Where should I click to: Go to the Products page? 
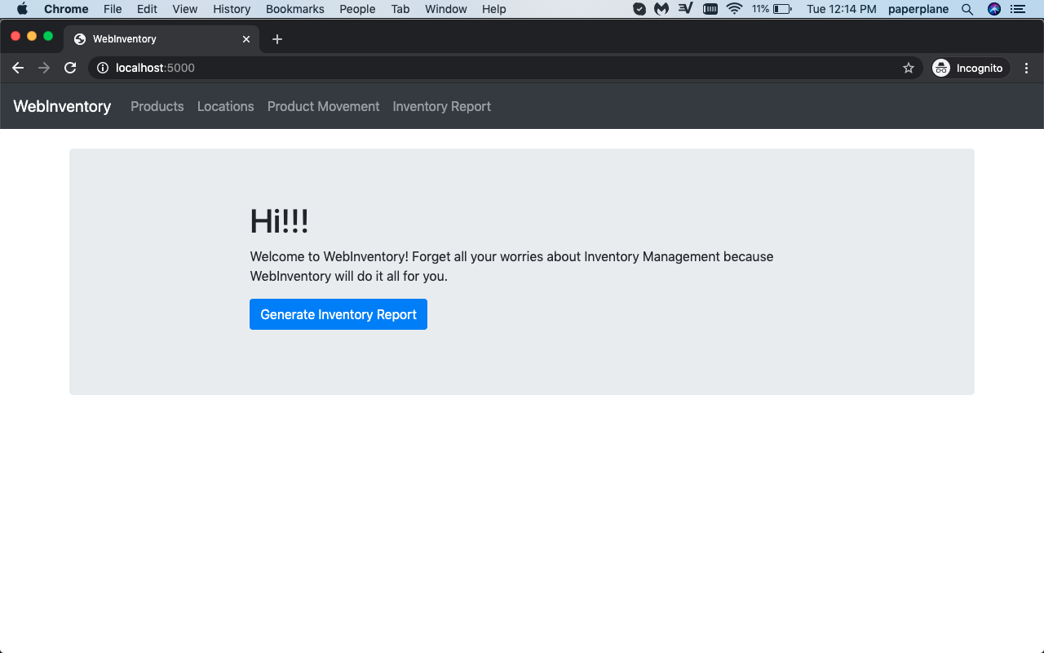coord(157,106)
